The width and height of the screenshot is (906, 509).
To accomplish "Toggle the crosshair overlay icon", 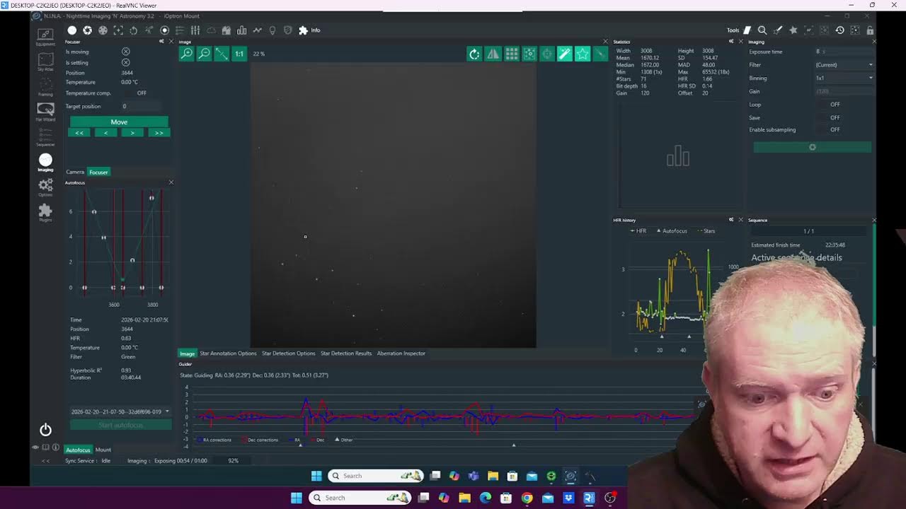I will tap(546, 54).
